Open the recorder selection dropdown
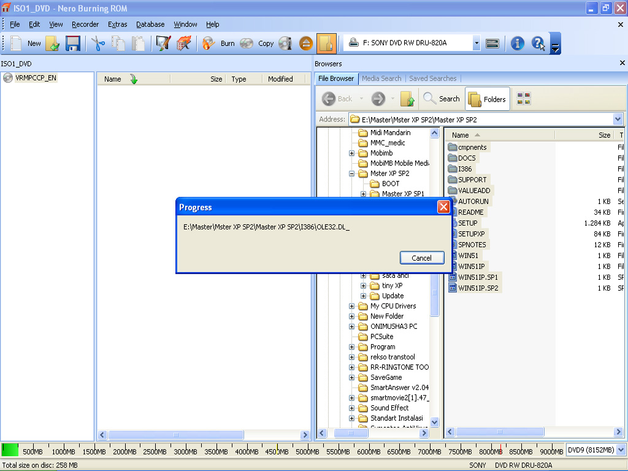628x471 pixels. click(x=476, y=43)
